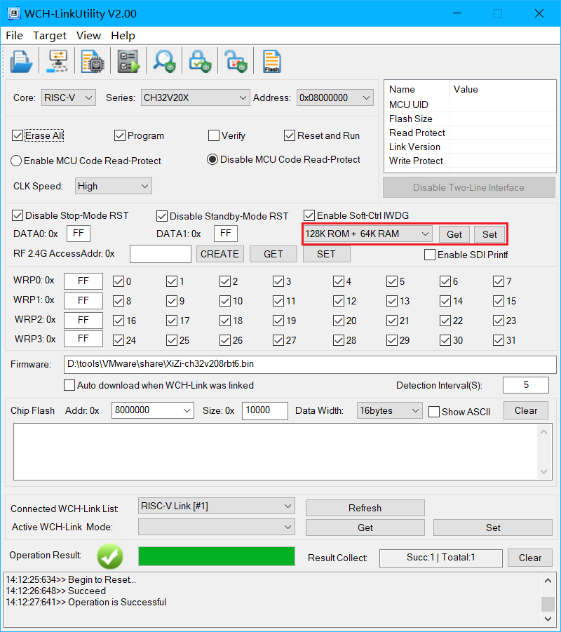Image resolution: width=561 pixels, height=632 pixels.
Task: Toggle Disable Stop-Mode RST checkbox
Action: tap(18, 215)
